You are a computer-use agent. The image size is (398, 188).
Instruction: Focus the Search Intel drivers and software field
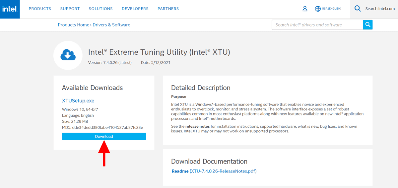[317, 25]
